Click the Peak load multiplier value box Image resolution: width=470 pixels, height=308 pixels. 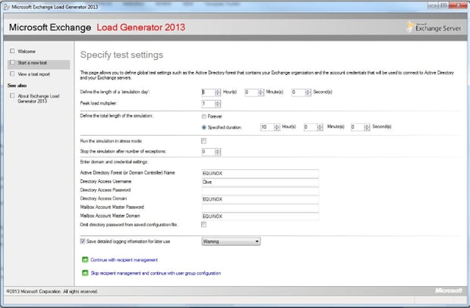208,104
